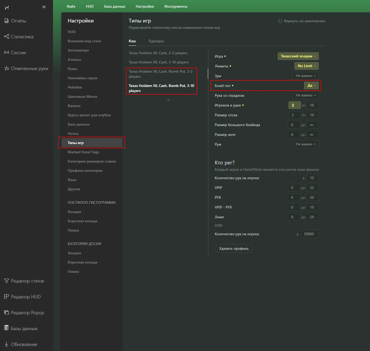The height and width of the screenshot is (351, 370).
Task: Click Вернуть по умолчанию reset link
Action: (x=302, y=21)
